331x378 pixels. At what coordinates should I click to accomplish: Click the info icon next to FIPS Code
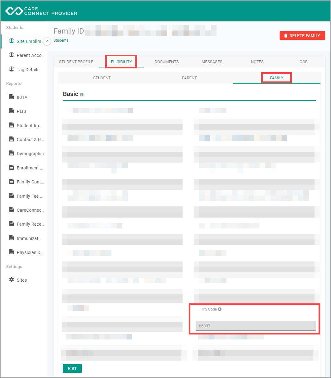pyautogui.click(x=220, y=309)
